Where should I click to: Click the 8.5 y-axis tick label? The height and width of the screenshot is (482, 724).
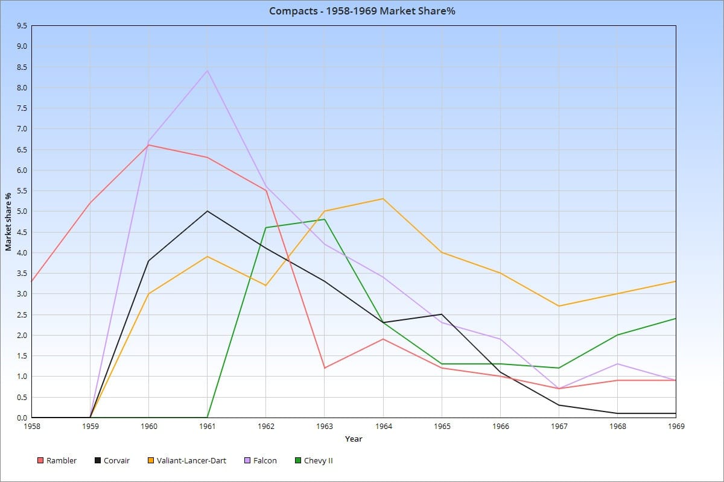click(x=22, y=67)
